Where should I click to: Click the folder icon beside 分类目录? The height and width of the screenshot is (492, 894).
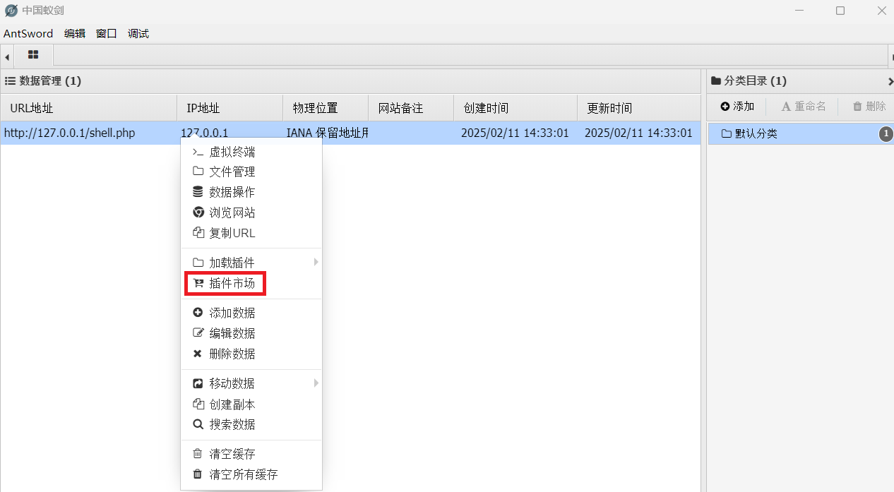click(716, 81)
